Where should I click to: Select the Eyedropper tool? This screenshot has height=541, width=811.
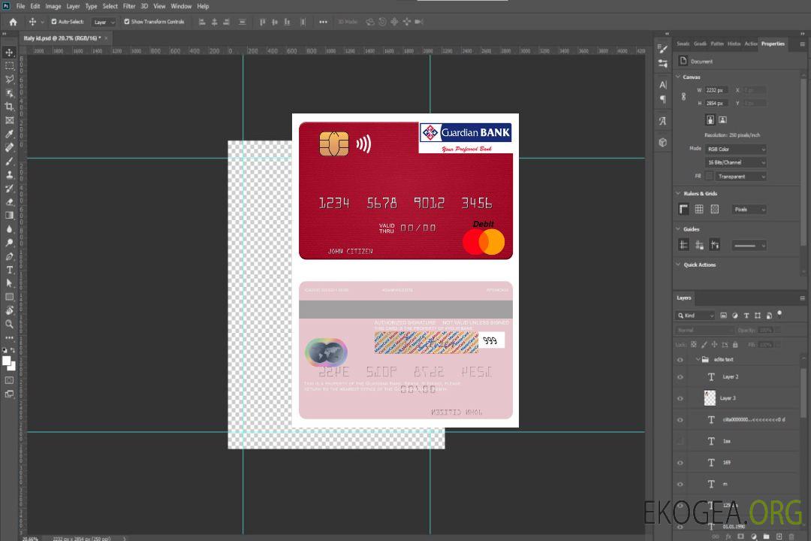pyautogui.click(x=9, y=134)
